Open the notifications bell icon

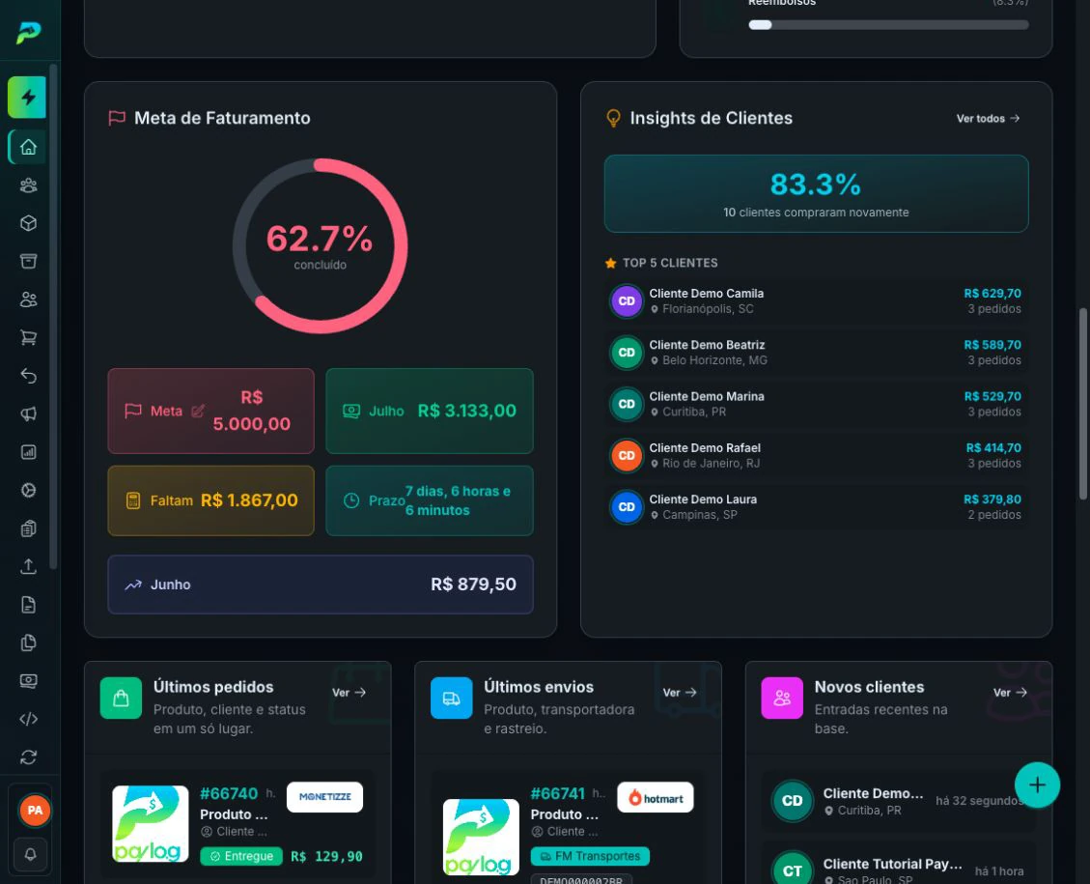click(31, 854)
